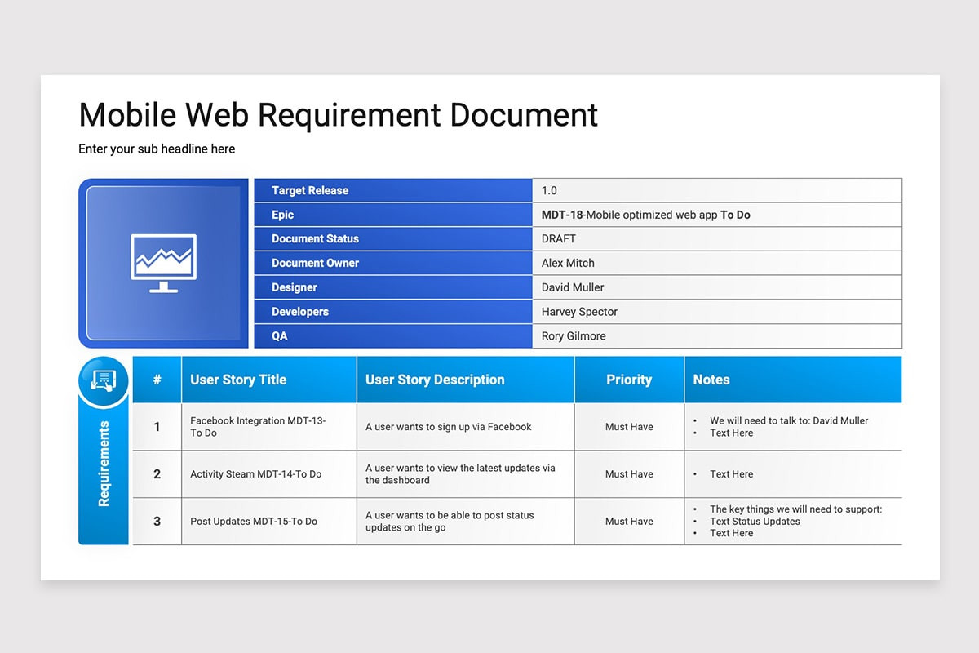This screenshot has height=653, width=979.
Task: Click 'The key things we will need to support' note
Action: [x=795, y=509]
